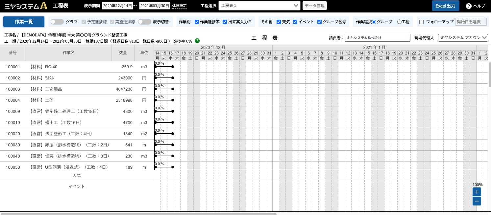491x215 pixels.
Task: Click the Gantt bar for row 100040
Action: [x=164, y=156]
